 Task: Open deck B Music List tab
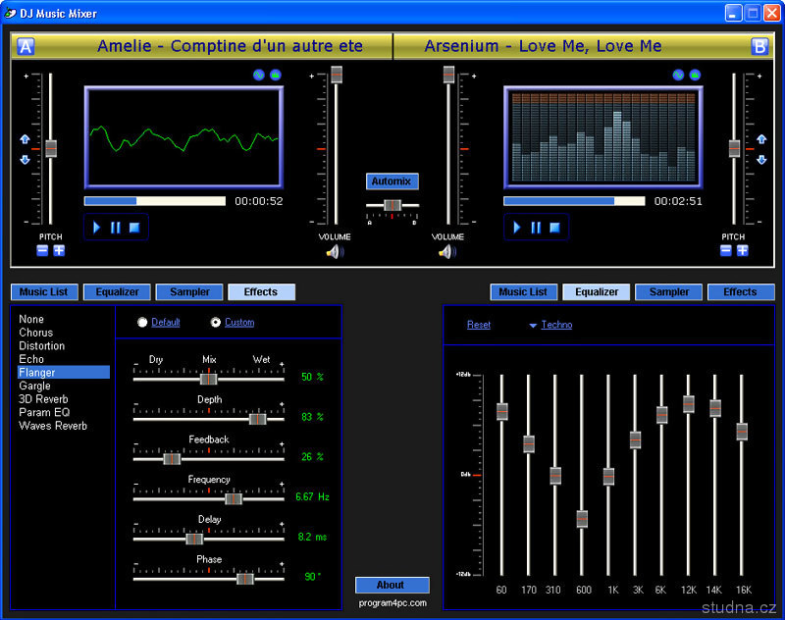pos(523,291)
